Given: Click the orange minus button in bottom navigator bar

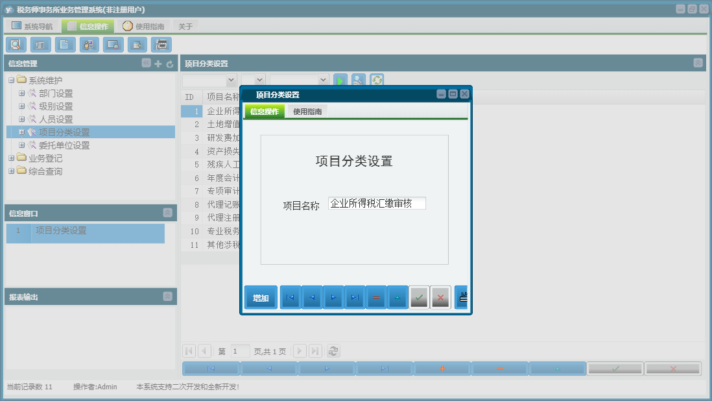Looking at the screenshot, I should pos(499,369).
